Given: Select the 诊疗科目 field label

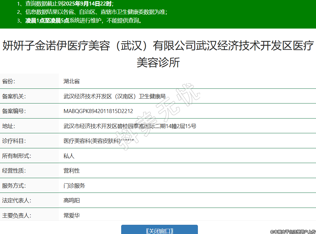Looking at the screenshot, I should point(14,141).
